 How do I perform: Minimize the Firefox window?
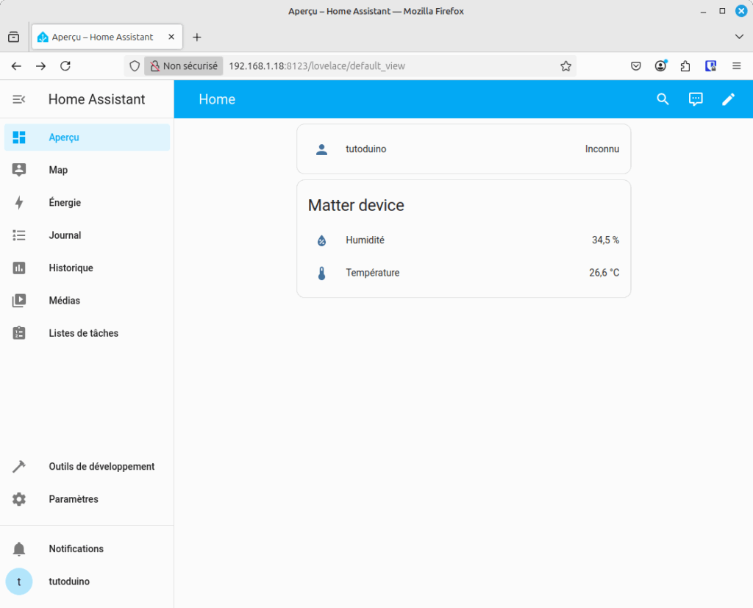point(703,11)
